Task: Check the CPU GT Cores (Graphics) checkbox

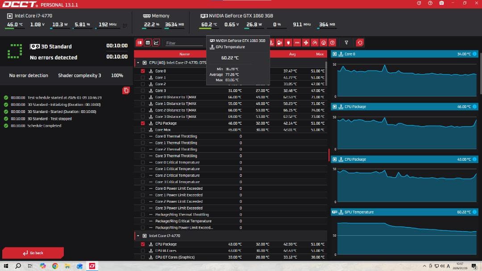Action: 143,257
